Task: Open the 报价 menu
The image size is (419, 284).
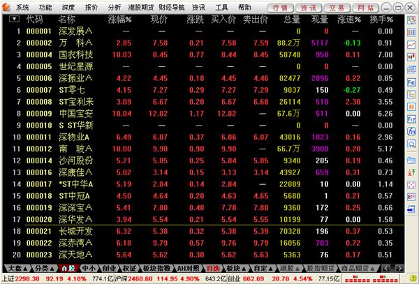Action: point(91,8)
